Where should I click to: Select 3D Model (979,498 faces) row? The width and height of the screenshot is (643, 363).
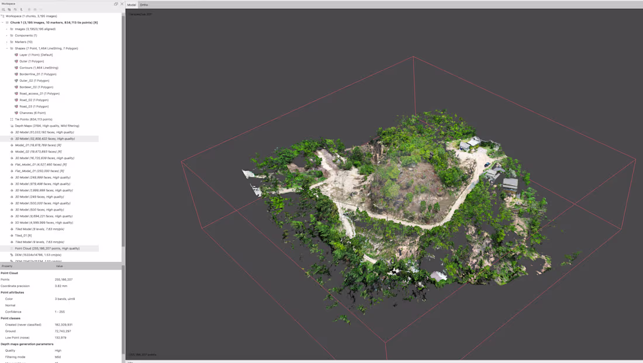pyautogui.click(x=49, y=184)
